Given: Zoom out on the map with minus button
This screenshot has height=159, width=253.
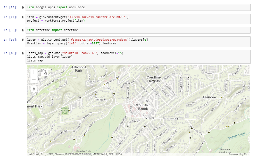Looking at the screenshot, I should (x=34, y=79).
